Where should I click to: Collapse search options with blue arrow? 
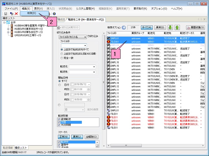click(x=124, y=28)
